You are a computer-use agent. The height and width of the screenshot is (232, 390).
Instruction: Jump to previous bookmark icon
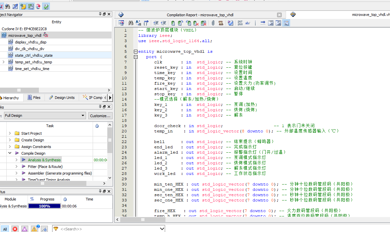188,23
